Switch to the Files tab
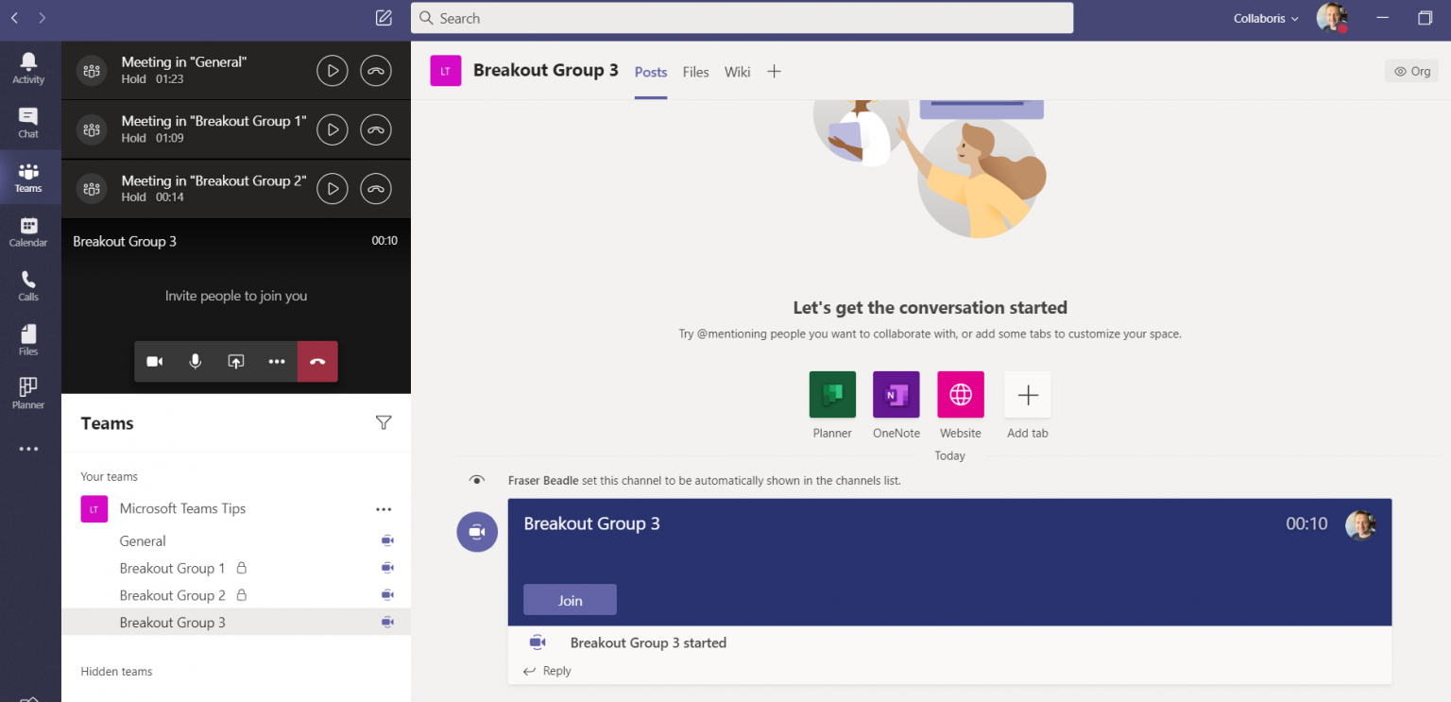Viewport: 1451px width, 702px height. (695, 71)
